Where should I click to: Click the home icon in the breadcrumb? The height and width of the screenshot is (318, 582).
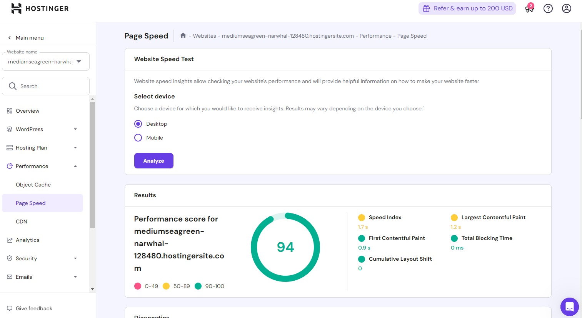(x=183, y=35)
